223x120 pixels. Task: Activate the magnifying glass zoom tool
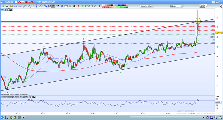pyautogui.click(x=7, y=6)
